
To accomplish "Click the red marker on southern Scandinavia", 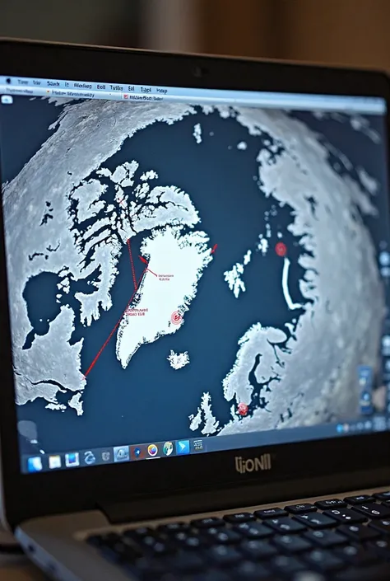I will (243, 409).
